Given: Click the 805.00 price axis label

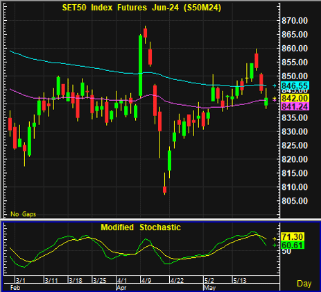Looking at the screenshot, I should [x=295, y=201].
